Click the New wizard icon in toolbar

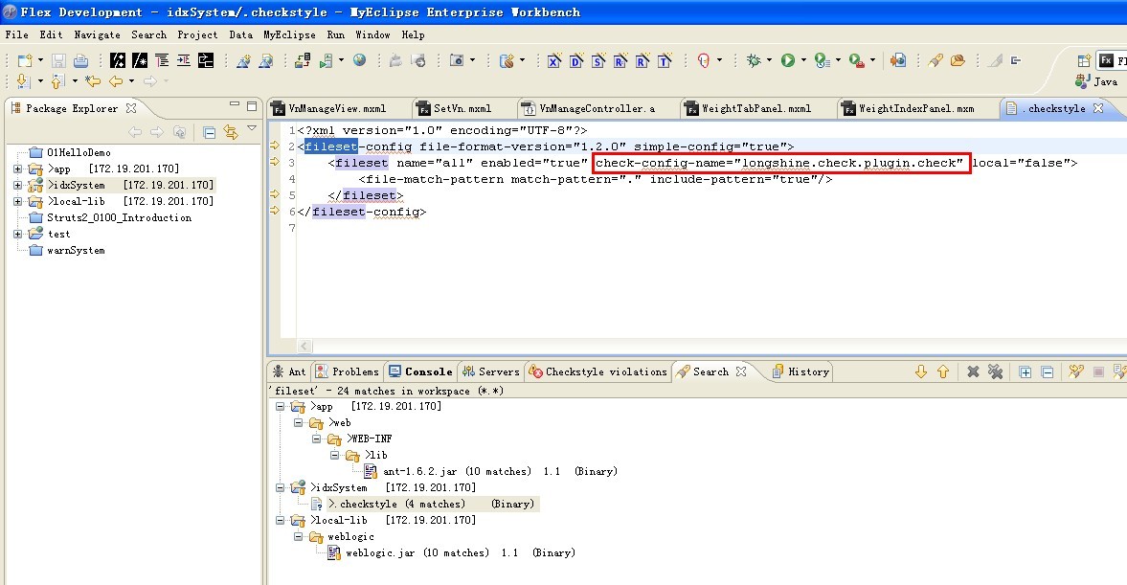(25, 61)
